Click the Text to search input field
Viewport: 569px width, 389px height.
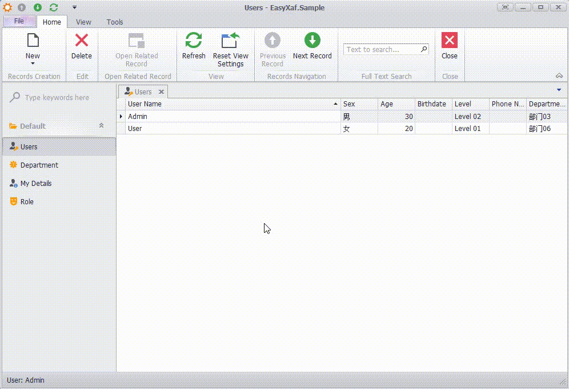coord(382,50)
